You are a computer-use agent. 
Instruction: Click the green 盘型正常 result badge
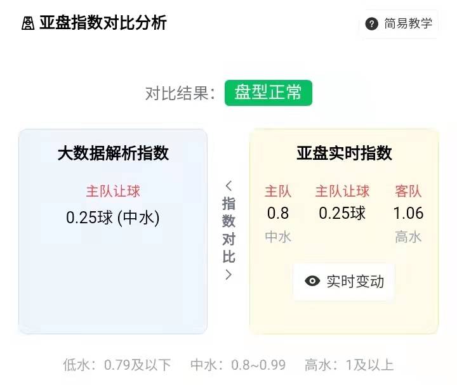click(268, 93)
